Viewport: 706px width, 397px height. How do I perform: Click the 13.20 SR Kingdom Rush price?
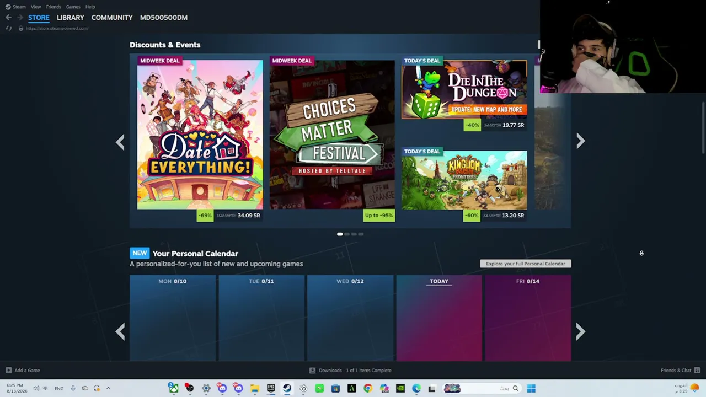point(513,216)
